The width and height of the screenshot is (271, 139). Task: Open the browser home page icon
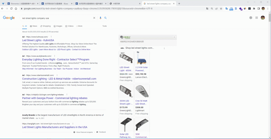[x=16, y=8]
